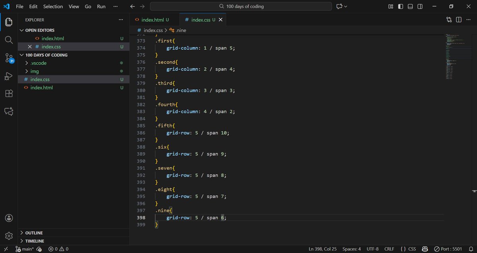Image resolution: width=477 pixels, height=253 pixels.
Task: Open Copilot status icon in status bar
Action: (x=425, y=249)
